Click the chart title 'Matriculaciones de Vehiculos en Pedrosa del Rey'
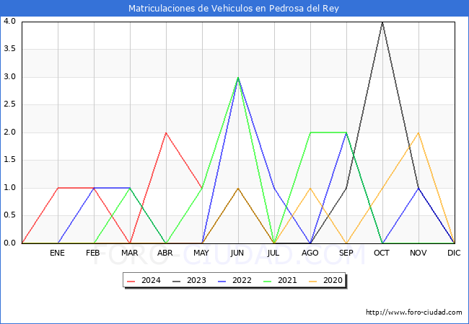Viewport: 469px width, 324px height. click(x=234, y=9)
